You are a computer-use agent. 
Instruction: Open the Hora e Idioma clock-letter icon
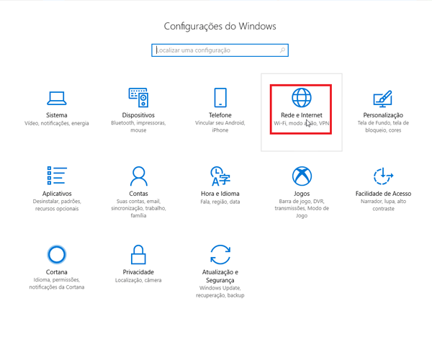(x=220, y=176)
